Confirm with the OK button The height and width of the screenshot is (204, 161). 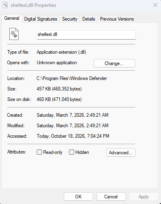pos(78,197)
